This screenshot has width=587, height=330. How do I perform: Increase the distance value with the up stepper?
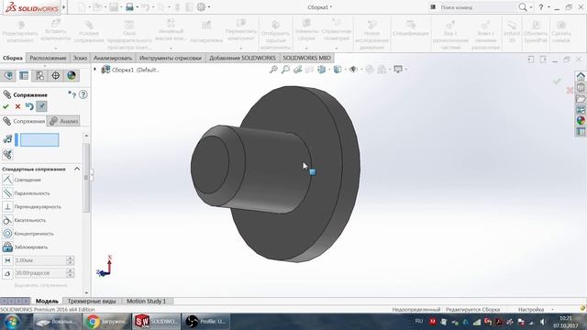tap(70, 258)
